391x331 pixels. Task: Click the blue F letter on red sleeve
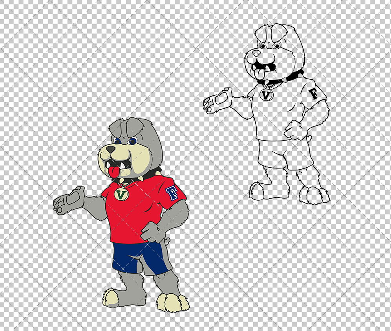click(x=172, y=193)
